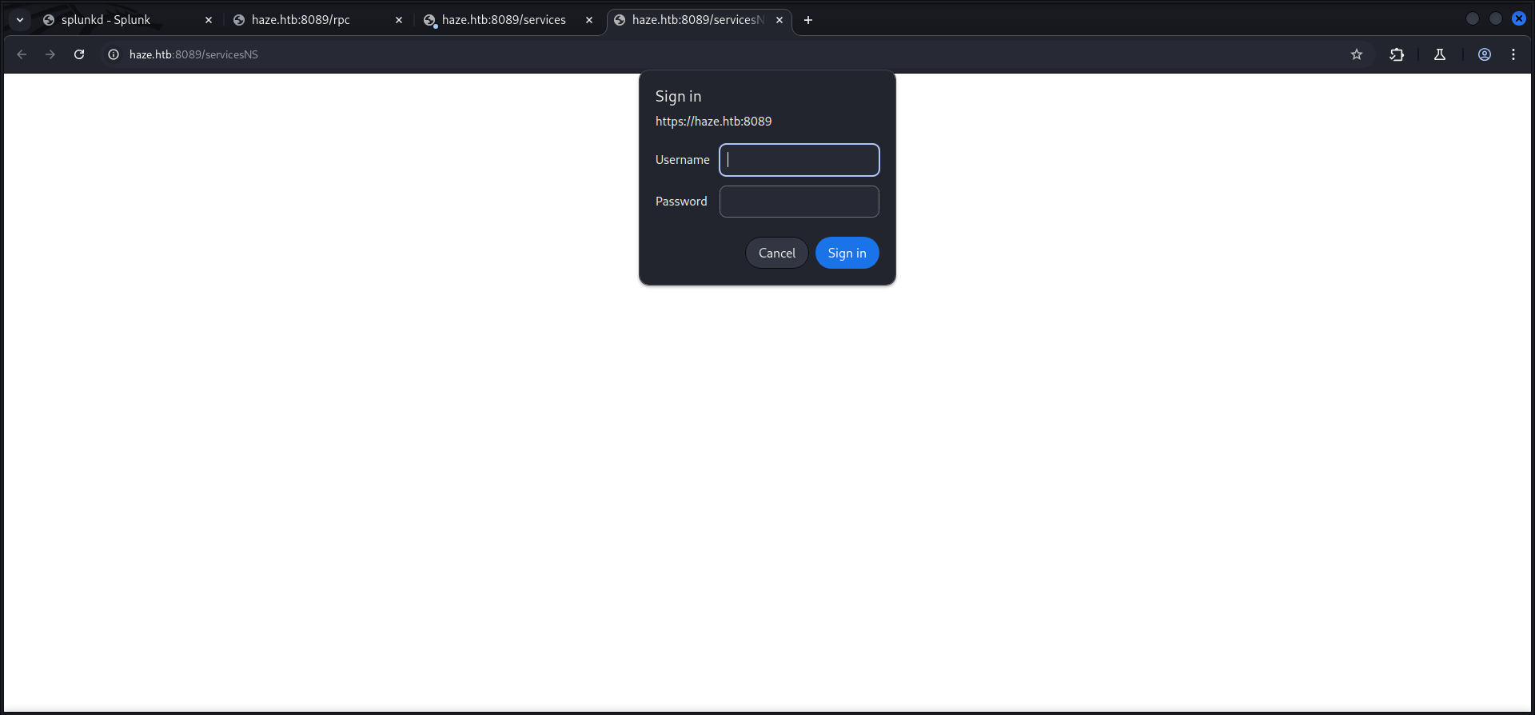1535x715 pixels.
Task: Cancel the sign in dialog
Action: (x=776, y=253)
